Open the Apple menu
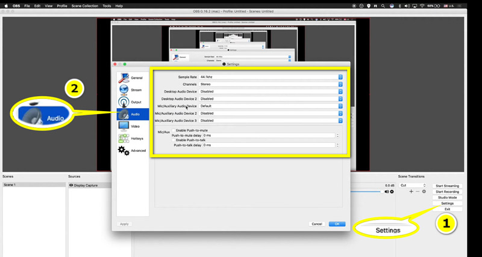Image resolution: width=482 pixels, height=257 pixels. tap(6, 6)
